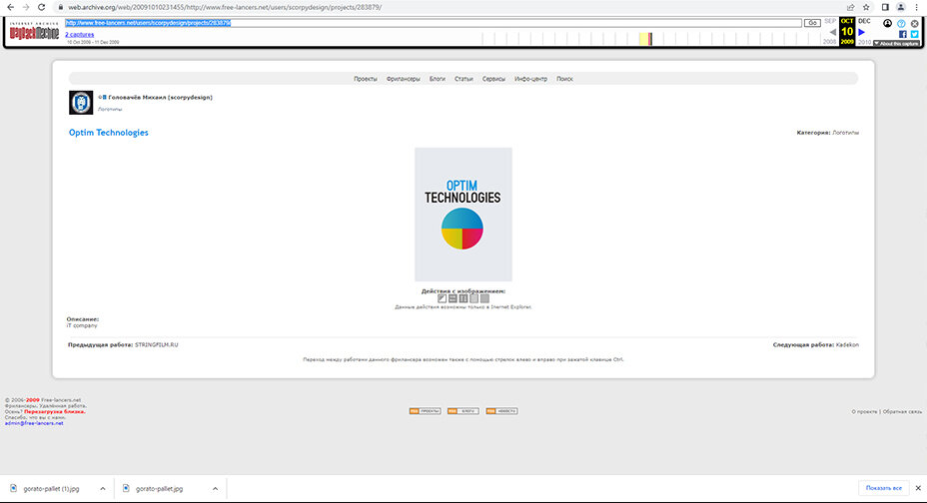
Task: Open the projects RSS feed badge
Action: 425,411
